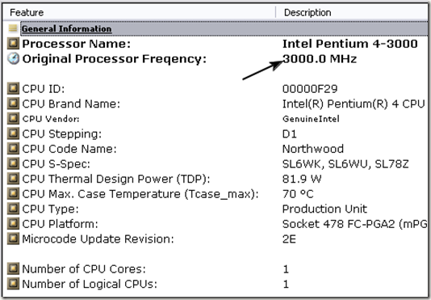Select the CPU ID label
The image size is (431, 300).
(43, 89)
